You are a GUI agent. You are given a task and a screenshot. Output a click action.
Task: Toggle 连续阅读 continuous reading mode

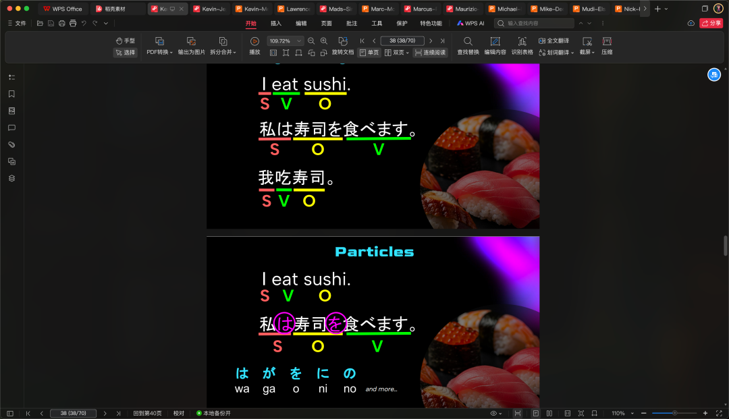pyautogui.click(x=430, y=53)
